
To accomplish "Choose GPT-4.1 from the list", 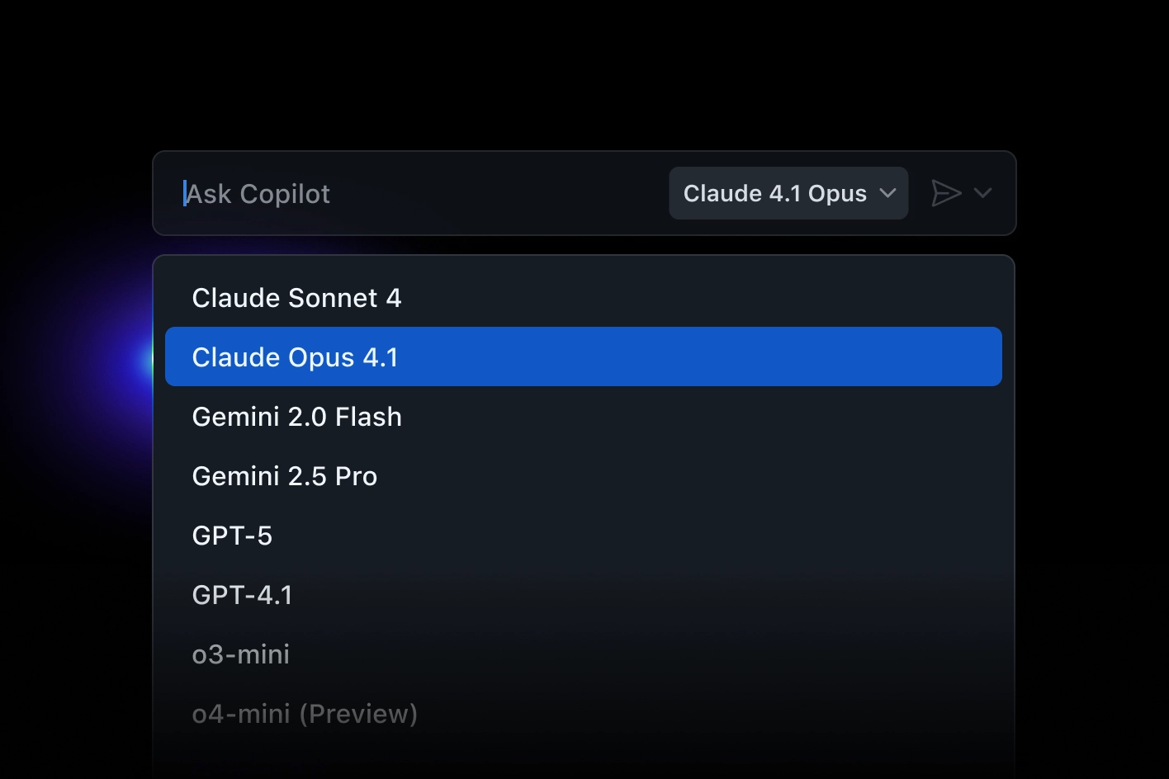I will click(583, 595).
